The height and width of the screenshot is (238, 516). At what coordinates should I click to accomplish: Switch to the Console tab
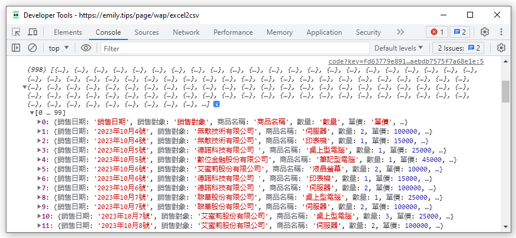(108, 32)
